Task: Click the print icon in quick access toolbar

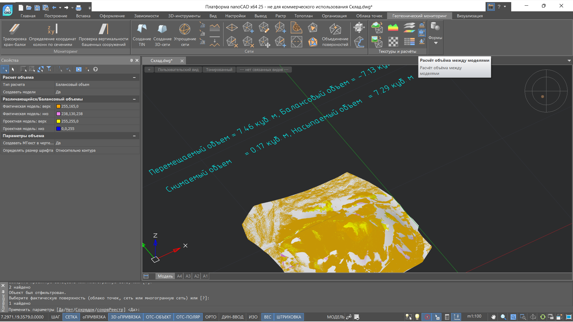Action: tap(78, 7)
